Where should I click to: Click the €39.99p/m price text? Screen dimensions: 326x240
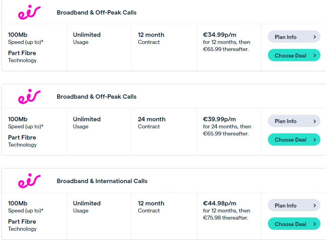click(x=219, y=119)
